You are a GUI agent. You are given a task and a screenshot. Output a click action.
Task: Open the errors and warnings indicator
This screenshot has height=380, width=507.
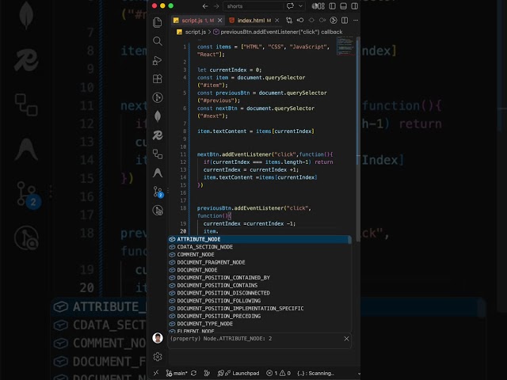tap(278, 373)
